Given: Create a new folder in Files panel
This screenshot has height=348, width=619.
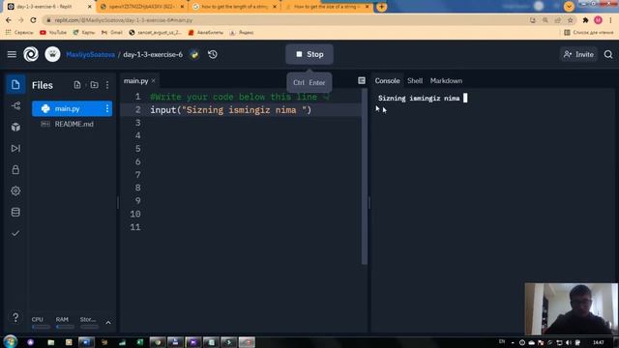Looking at the screenshot, I should [x=94, y=85].
